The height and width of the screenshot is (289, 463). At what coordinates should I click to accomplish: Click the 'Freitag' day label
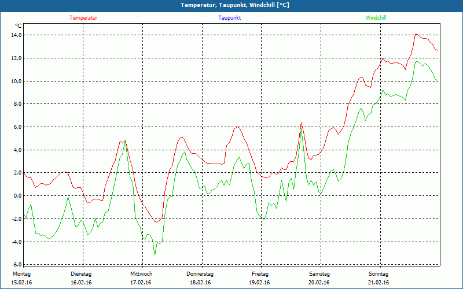click(x=260, y=274)
